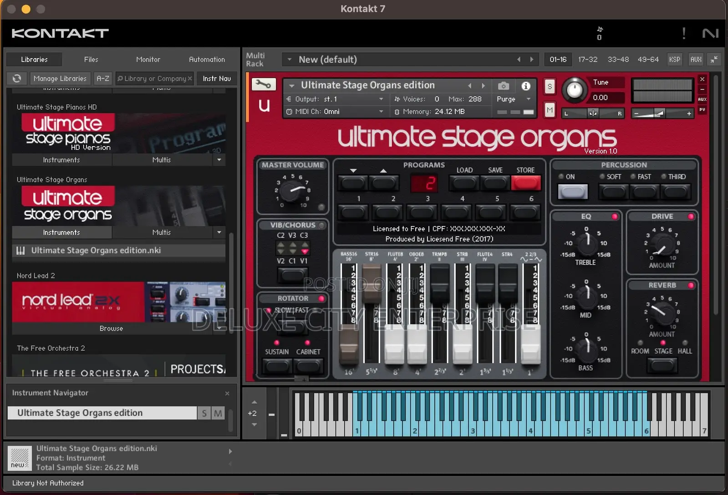Click the program up arrow button

(384, 183)
